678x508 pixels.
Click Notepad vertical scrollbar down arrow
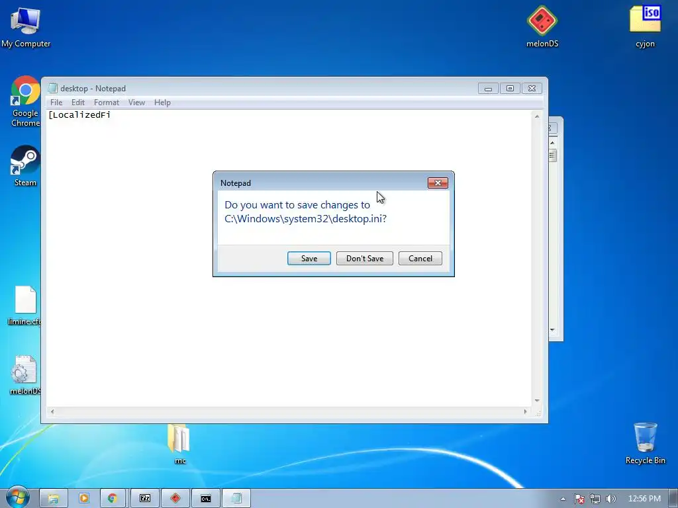point(537,400)
